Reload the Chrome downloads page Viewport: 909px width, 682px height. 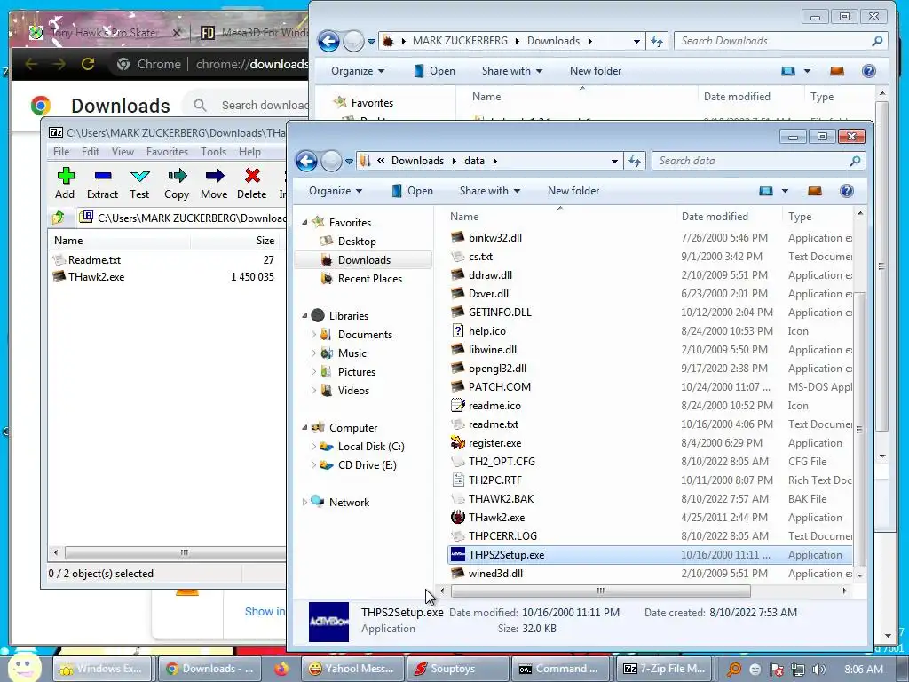pyautogui.click(x=88, y=64)
